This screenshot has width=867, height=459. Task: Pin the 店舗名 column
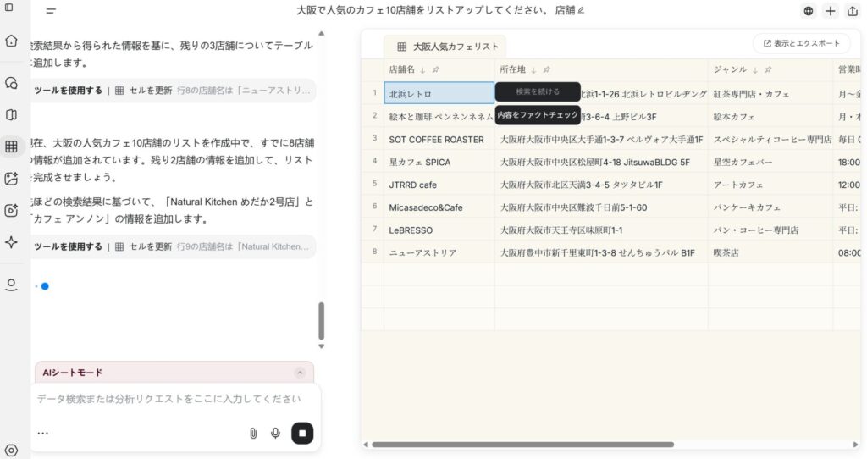pos(436,70)
